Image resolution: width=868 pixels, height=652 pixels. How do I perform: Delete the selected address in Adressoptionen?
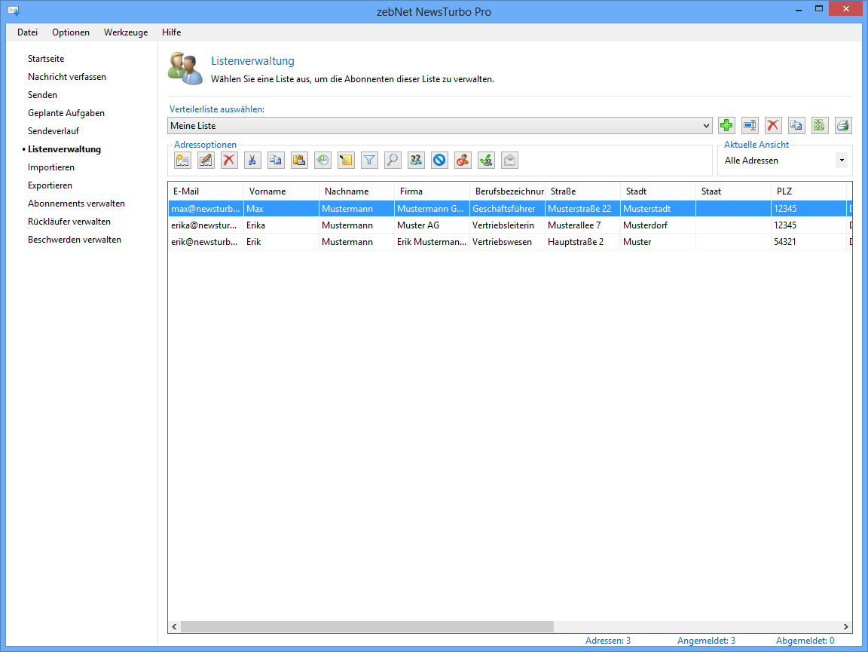(228, 161)
